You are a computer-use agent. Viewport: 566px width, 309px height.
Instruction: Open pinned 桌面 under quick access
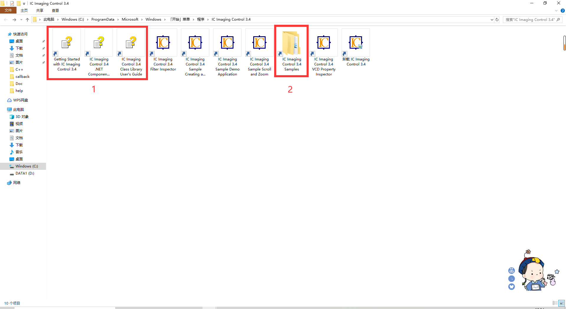coord(19,41)
